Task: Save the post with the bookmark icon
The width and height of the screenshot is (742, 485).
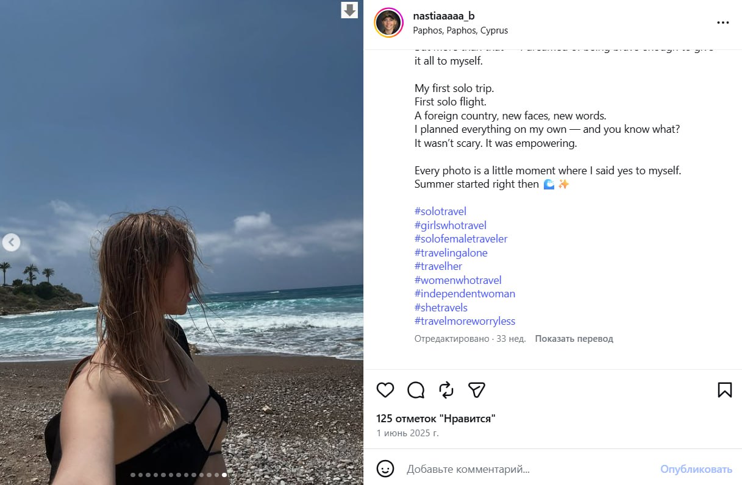Action: [x=724, y=390]
